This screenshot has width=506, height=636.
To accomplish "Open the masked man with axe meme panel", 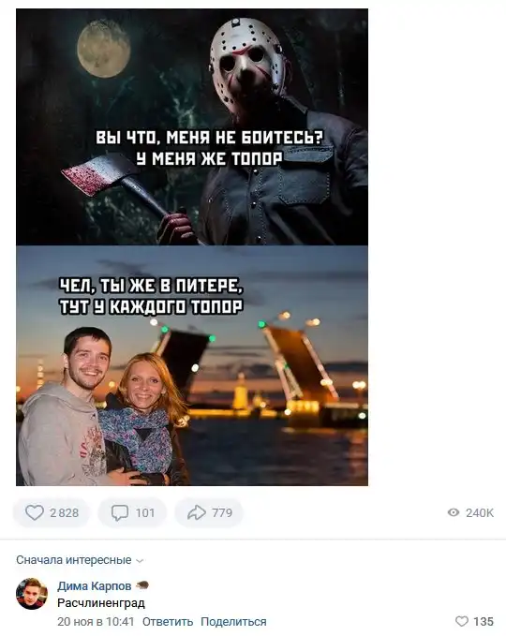I will 192,127.
